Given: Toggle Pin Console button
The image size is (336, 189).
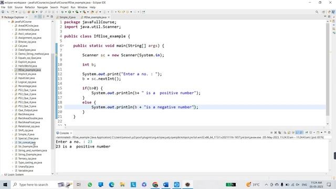Looking at the screenshot, I should coord(307,133).
